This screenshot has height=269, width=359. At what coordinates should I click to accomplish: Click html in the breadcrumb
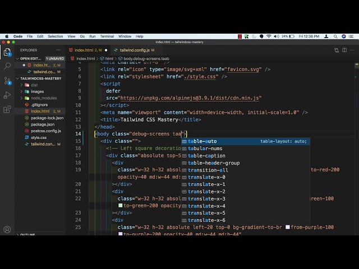109,58
